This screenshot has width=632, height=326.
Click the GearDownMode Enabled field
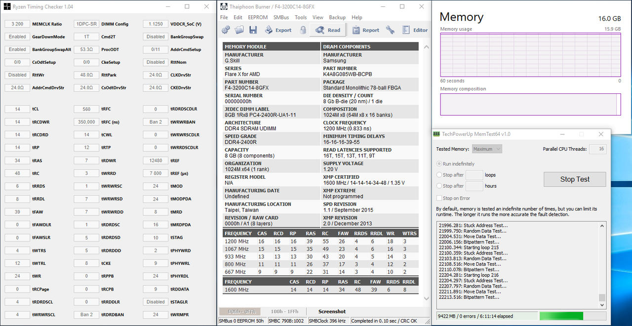coord(17,37)
